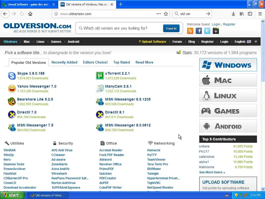Open the TeamViewer networking link
The width and height of the screenshot is (265, 199).
pos(156,159)
